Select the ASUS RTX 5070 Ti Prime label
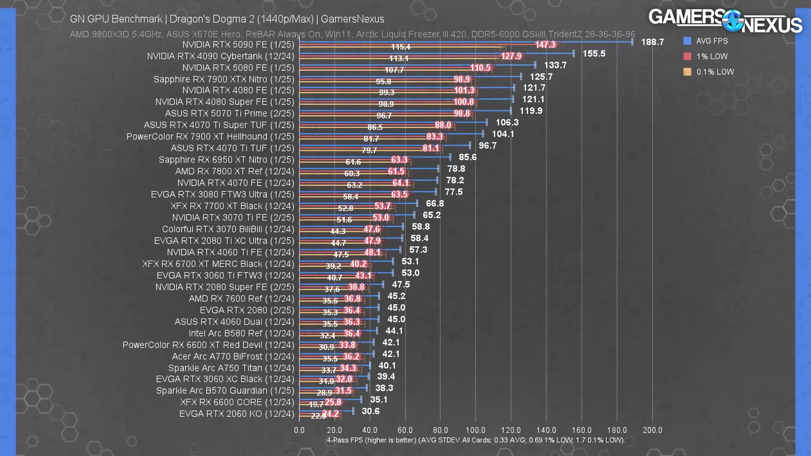The image size is (811, 456). click(x=229, y=113)
